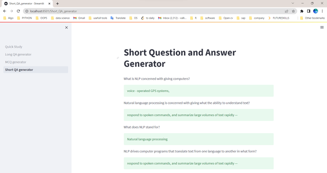Open the Long QA generator page
327x173 pixels.
point(18,55)
